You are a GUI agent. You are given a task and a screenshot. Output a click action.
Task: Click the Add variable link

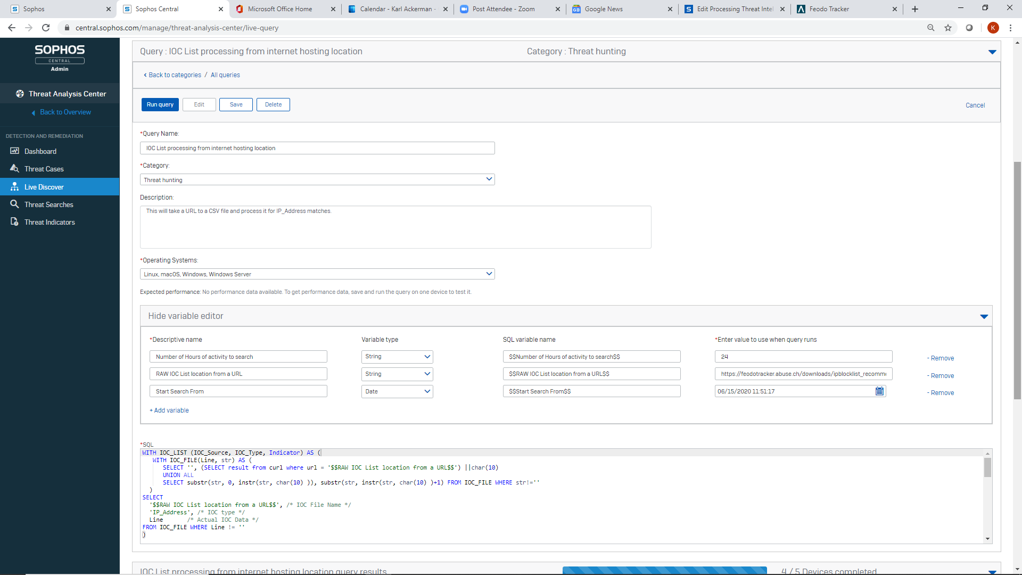point(169,410)
